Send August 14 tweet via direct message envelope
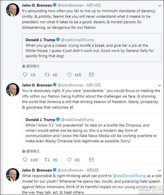 tap(91, 75)
